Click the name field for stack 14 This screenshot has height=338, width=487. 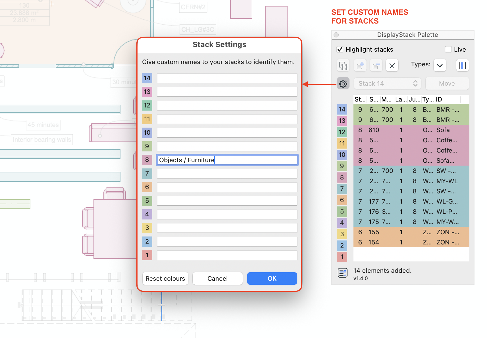[x=227, y=78]
